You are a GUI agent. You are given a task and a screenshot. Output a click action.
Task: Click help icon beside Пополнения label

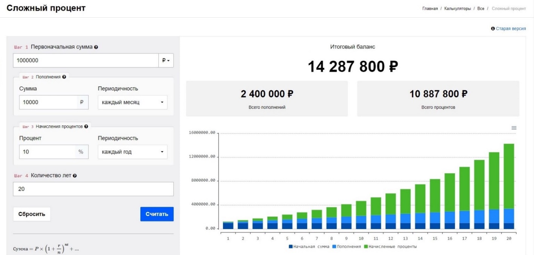tap(64, 77)
